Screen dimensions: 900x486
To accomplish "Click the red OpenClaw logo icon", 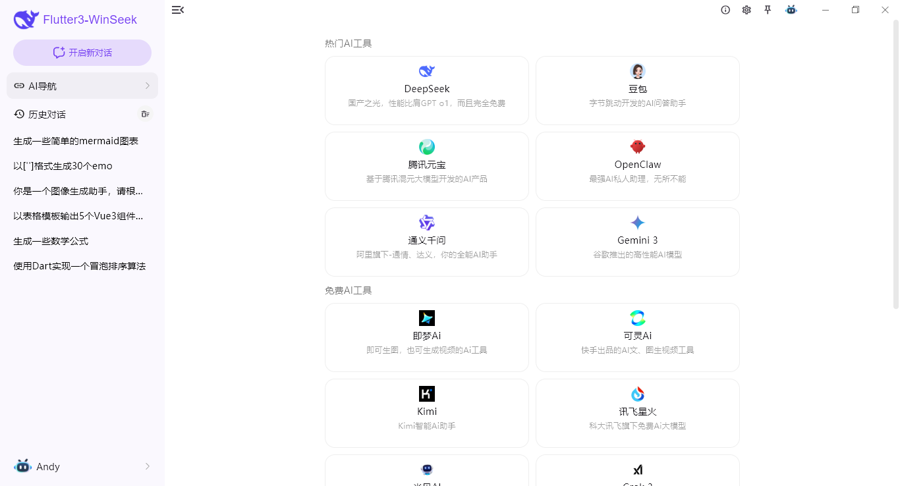I will click(637, 147).
